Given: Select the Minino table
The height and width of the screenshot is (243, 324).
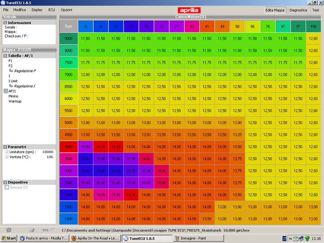Looking at the screenshot, I should (13, 96).
